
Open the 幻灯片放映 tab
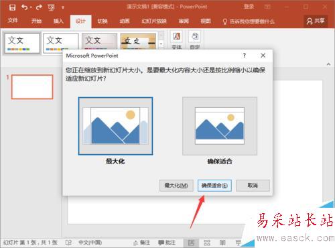[154, 21]
